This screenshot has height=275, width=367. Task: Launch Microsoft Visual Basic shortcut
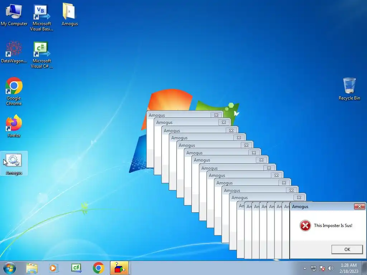point(42,17)
